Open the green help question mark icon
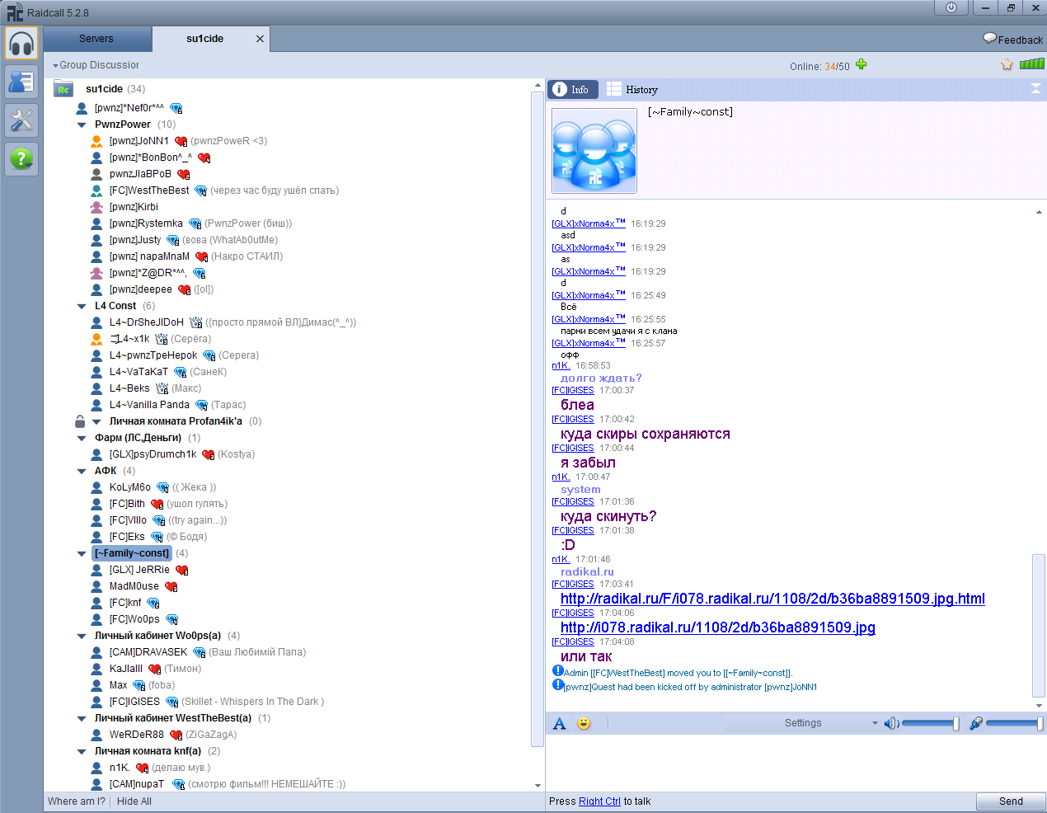1047x813 pixels. tap(21, 158)
